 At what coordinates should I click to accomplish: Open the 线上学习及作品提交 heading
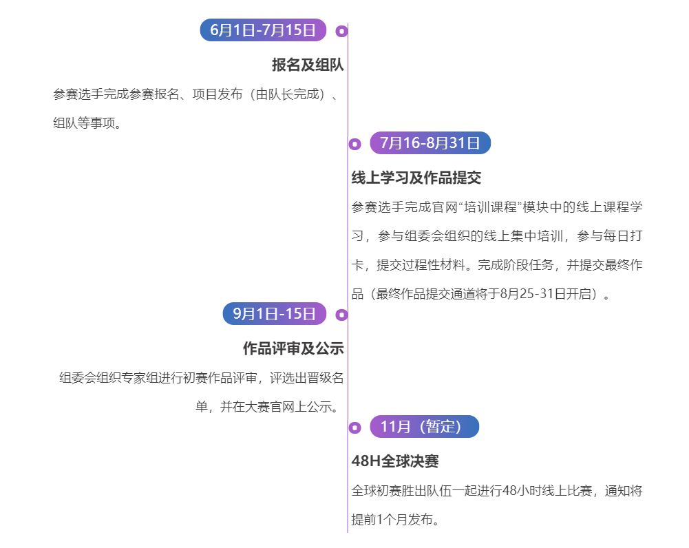click(416, 178)
